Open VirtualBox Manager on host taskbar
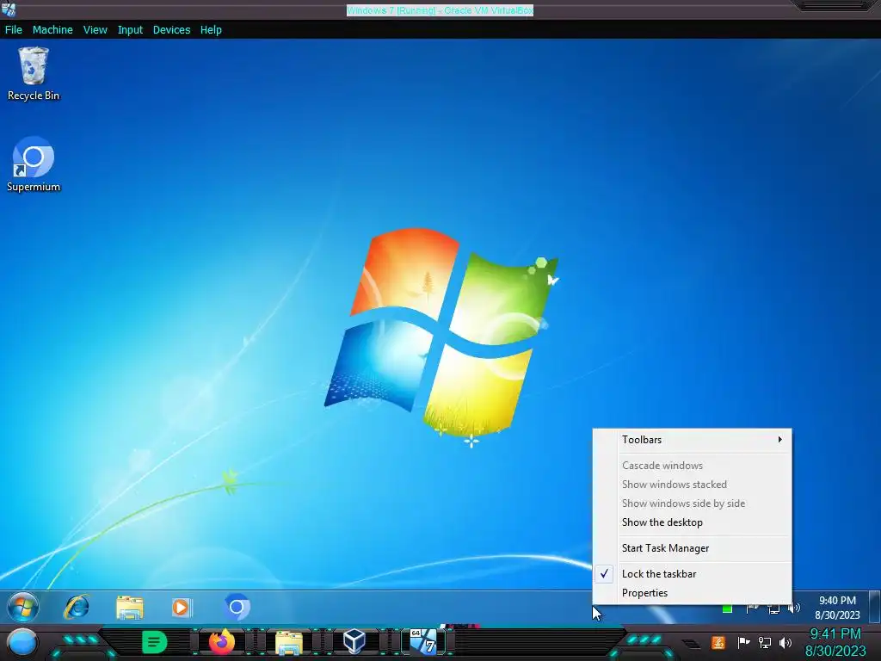 coord(354,641)
